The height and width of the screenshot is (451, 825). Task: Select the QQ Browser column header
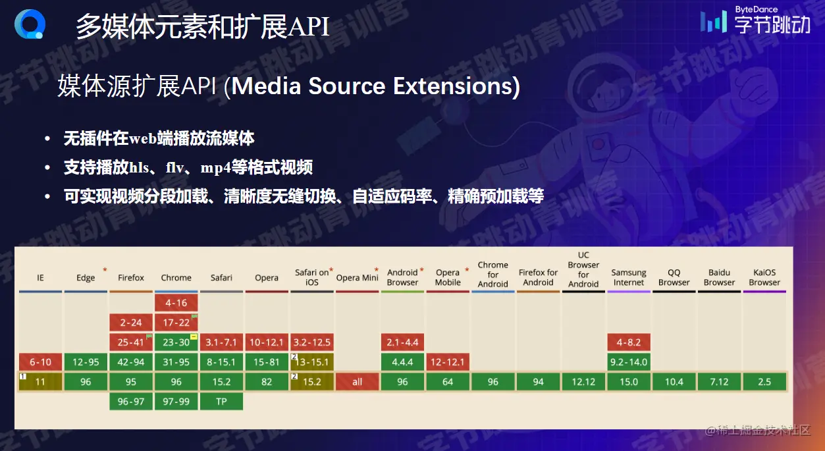[674, 277]
